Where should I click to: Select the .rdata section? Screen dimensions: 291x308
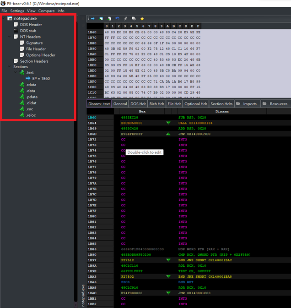click(x=31, y=85)
